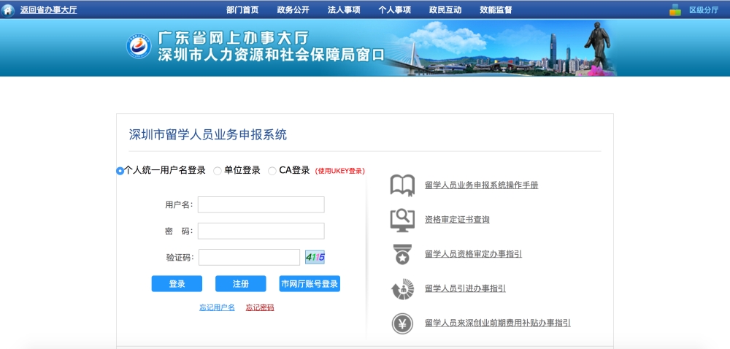Focus the 用户名 input field
Viewport: 730px width, 349px height.
click(x=261, y=204)
